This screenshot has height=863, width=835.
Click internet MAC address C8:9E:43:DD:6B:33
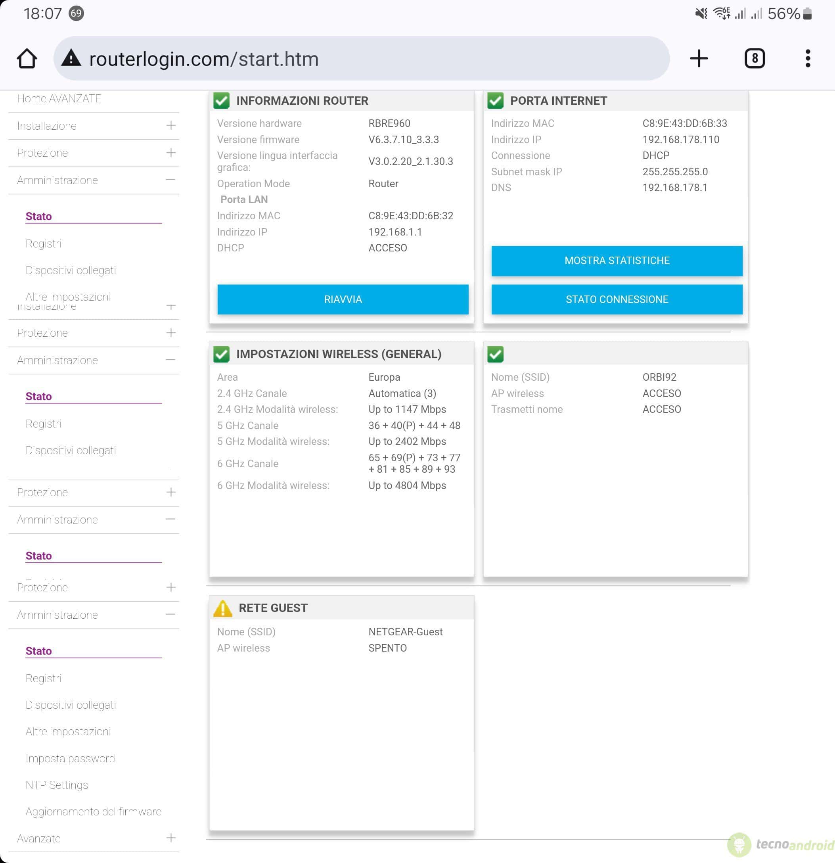(684, 124)
